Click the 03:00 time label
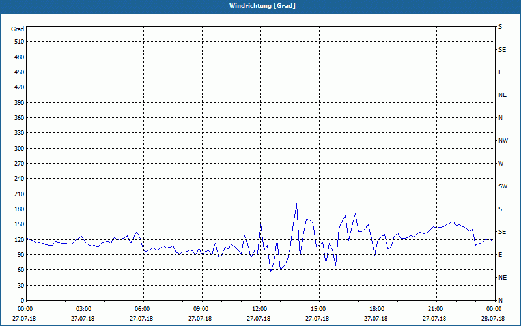This screenshot has height=326, width=521. [x=85, y=309]
